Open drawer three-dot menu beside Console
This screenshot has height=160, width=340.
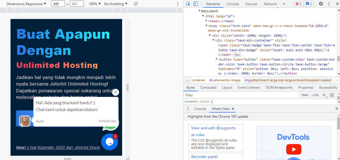(188, 109)
